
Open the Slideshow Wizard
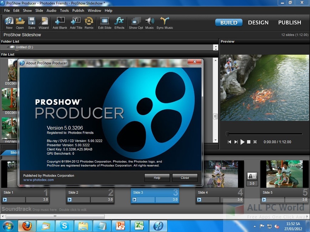(x=43, y=23)
